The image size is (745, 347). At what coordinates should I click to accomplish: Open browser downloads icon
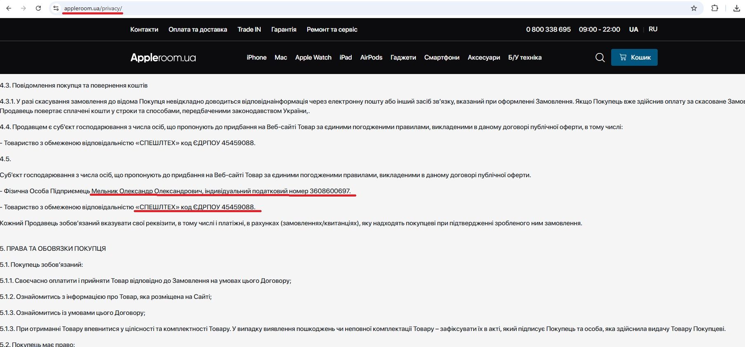pyautogui.click(x=737, y=8)
